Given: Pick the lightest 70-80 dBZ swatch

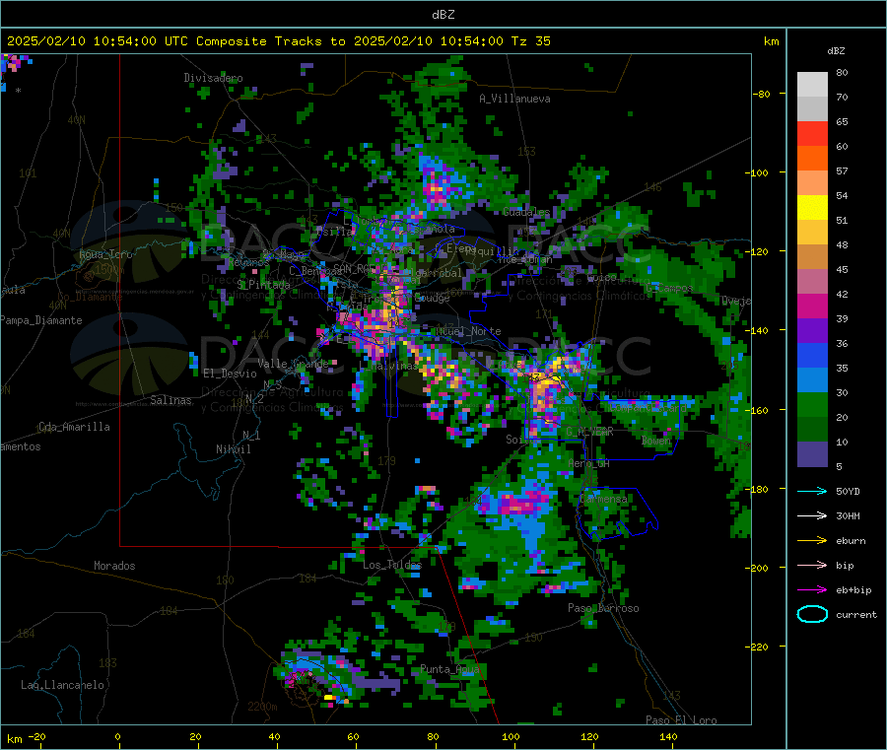Looking at the screenshot, I should pyautogui.click(x=812, y=85).
